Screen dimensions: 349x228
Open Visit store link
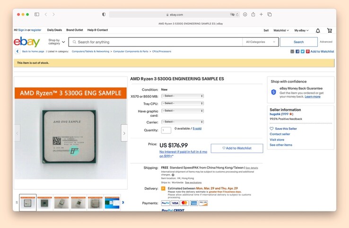coord(277,140)
